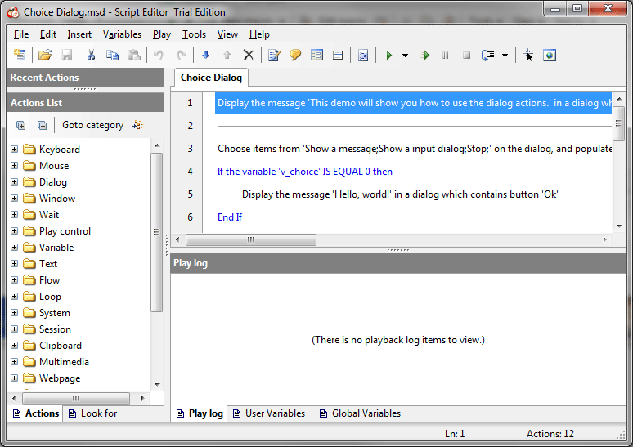
Task: Expand the Keyboard category
Action: coord(15,150)
